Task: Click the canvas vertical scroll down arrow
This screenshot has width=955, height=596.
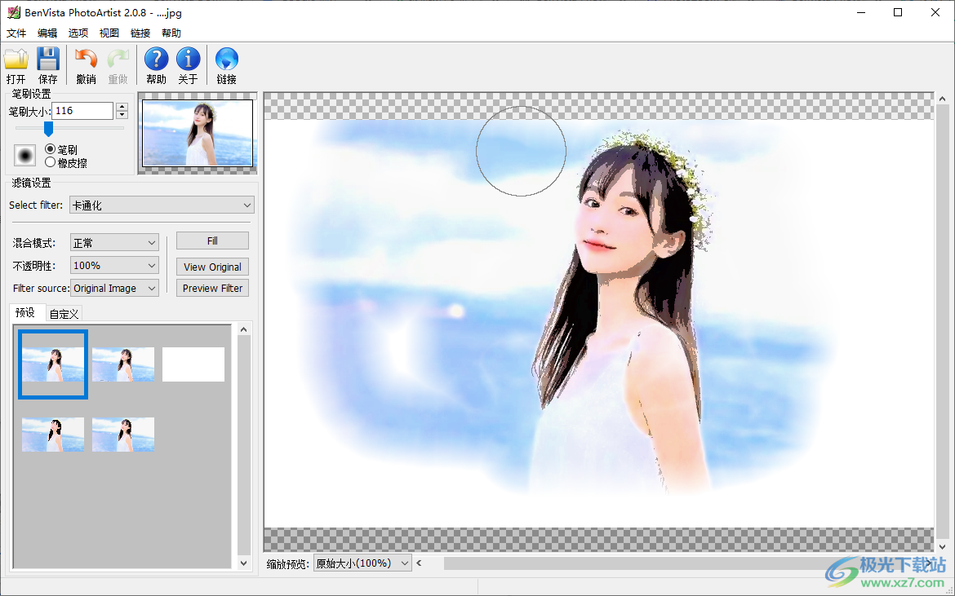Action: pyautogui.click(x=942, y=545)
